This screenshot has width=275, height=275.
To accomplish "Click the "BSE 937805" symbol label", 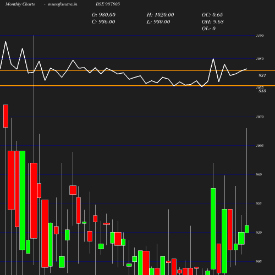I will pyautogui.click(x=108, y=4).
